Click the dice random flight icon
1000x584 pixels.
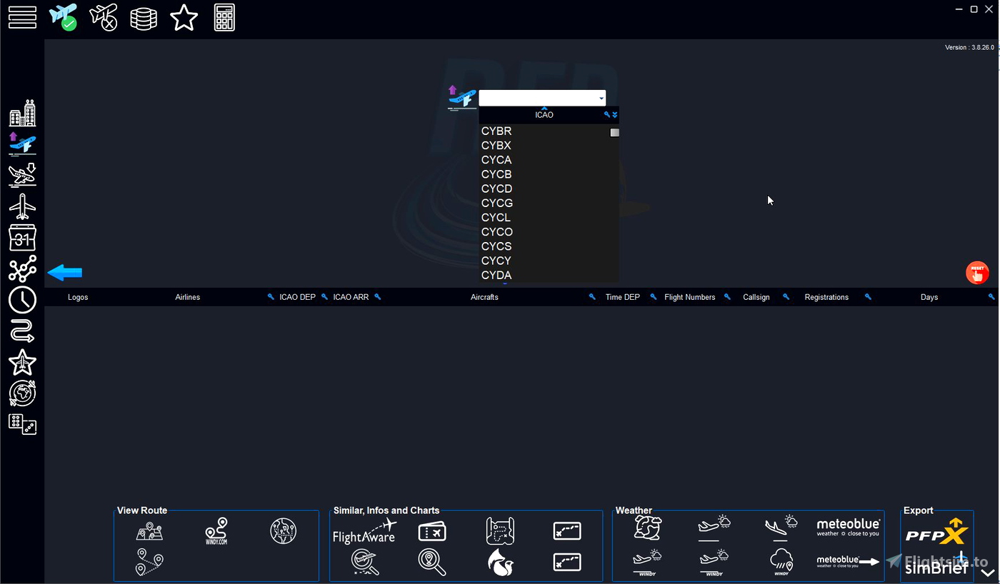click(22, 424)
